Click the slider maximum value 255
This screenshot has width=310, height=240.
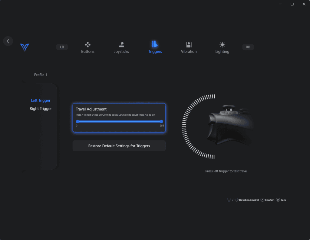(x=162, y=126)
